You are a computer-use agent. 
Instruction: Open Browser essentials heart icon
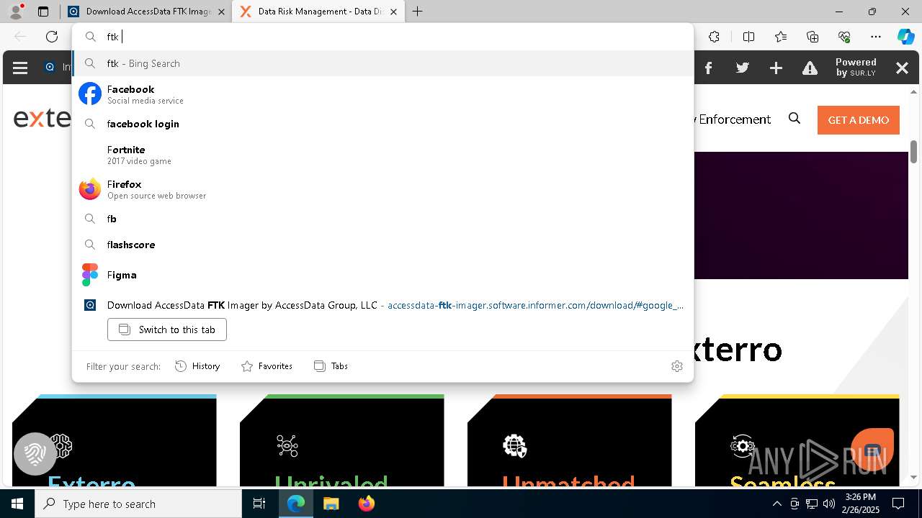tap(844, 37)
